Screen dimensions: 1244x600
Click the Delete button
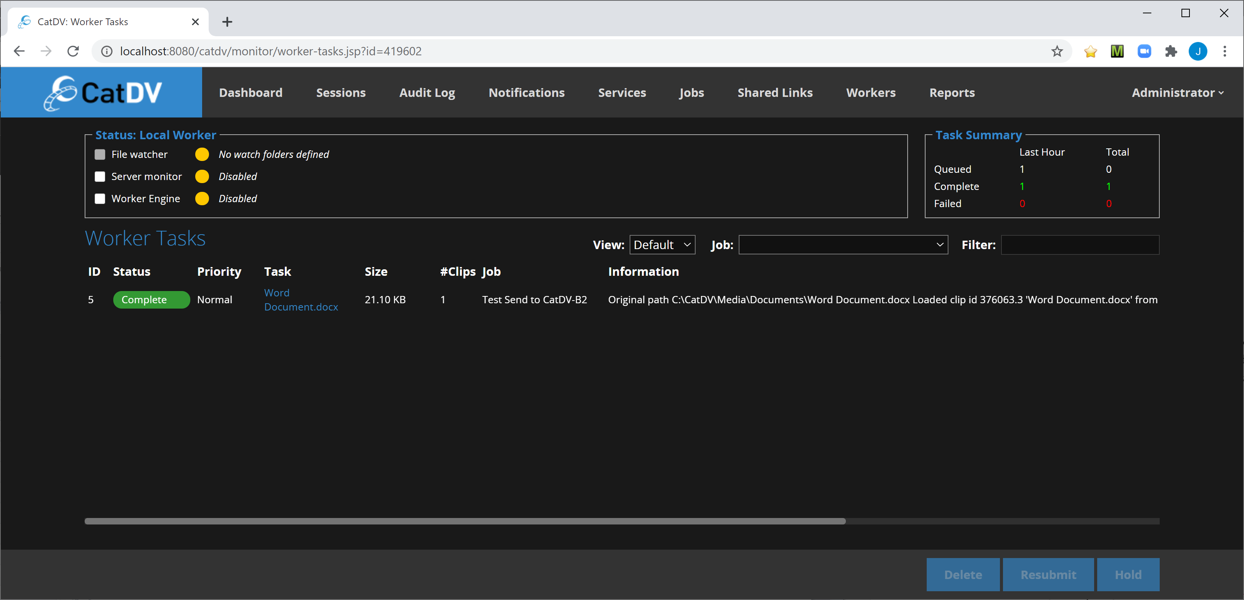pos(963,574)
